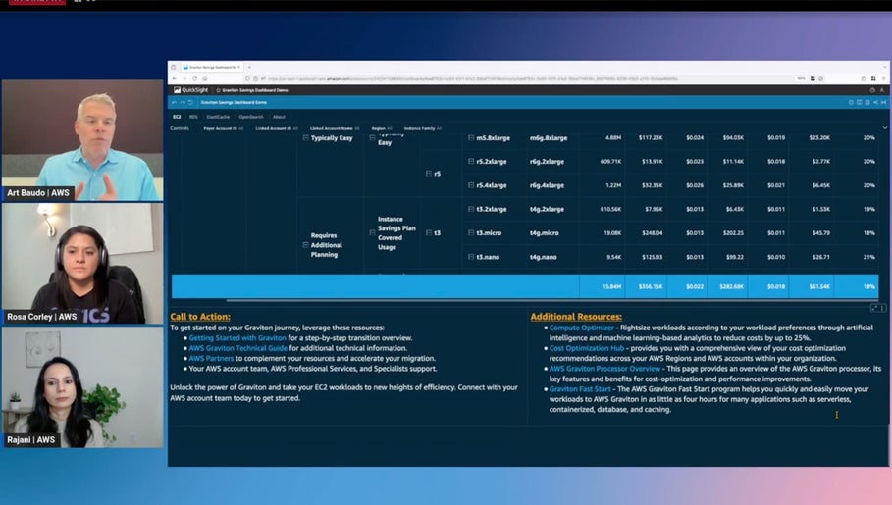
Task: Open the Graviton Fast Start link
Action: click(580, 389)
